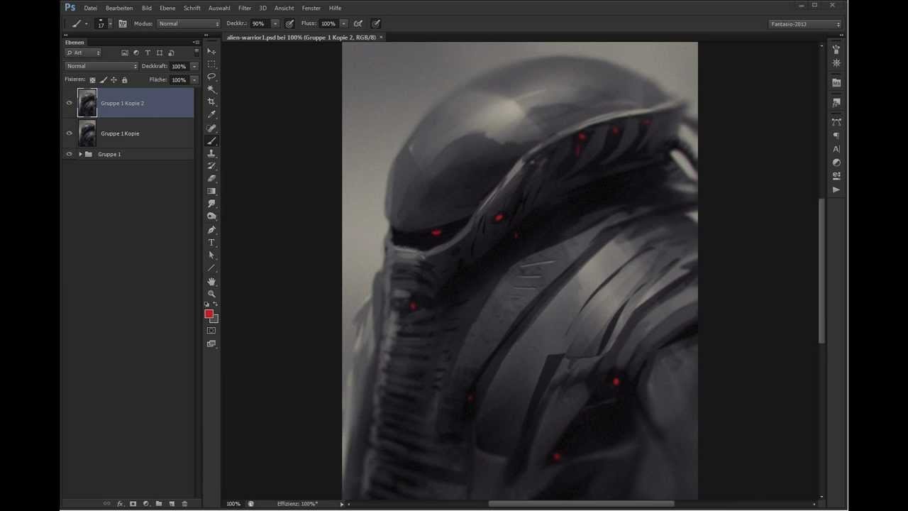Delete the selected layer with trash icon
908x511 pixels.
[x=184, y=503]
